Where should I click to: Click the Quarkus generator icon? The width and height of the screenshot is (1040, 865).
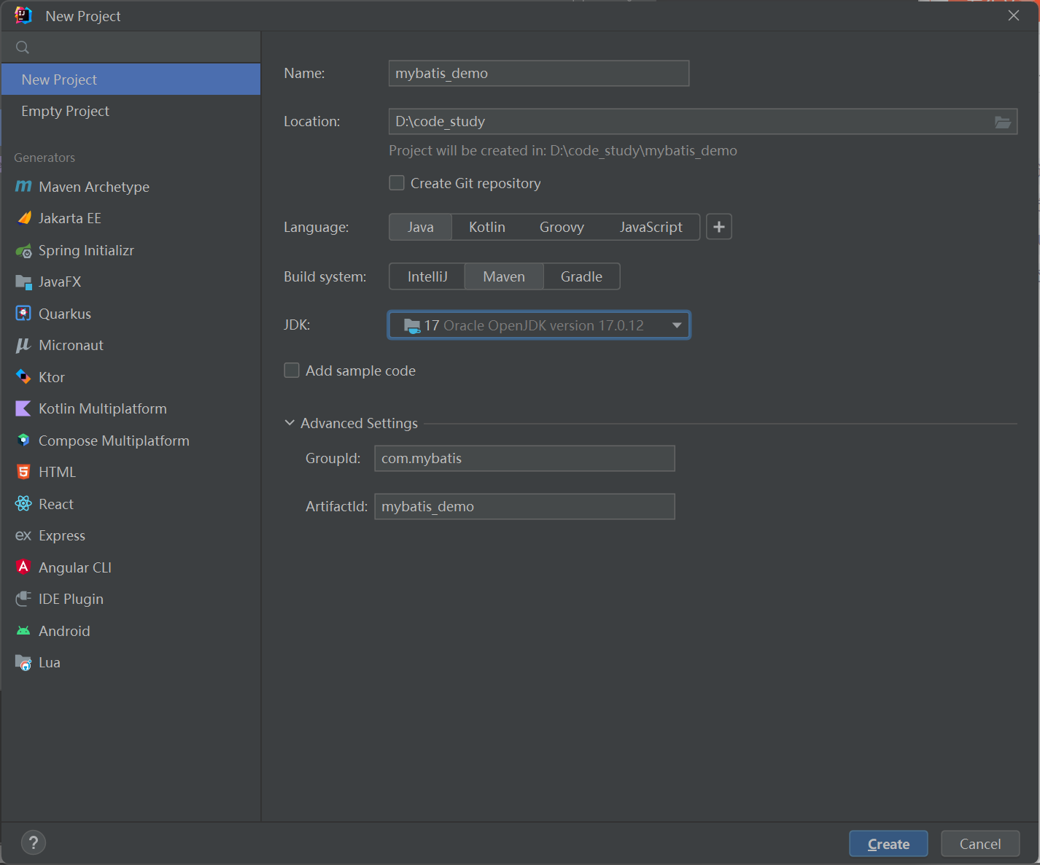pos(23,314)
